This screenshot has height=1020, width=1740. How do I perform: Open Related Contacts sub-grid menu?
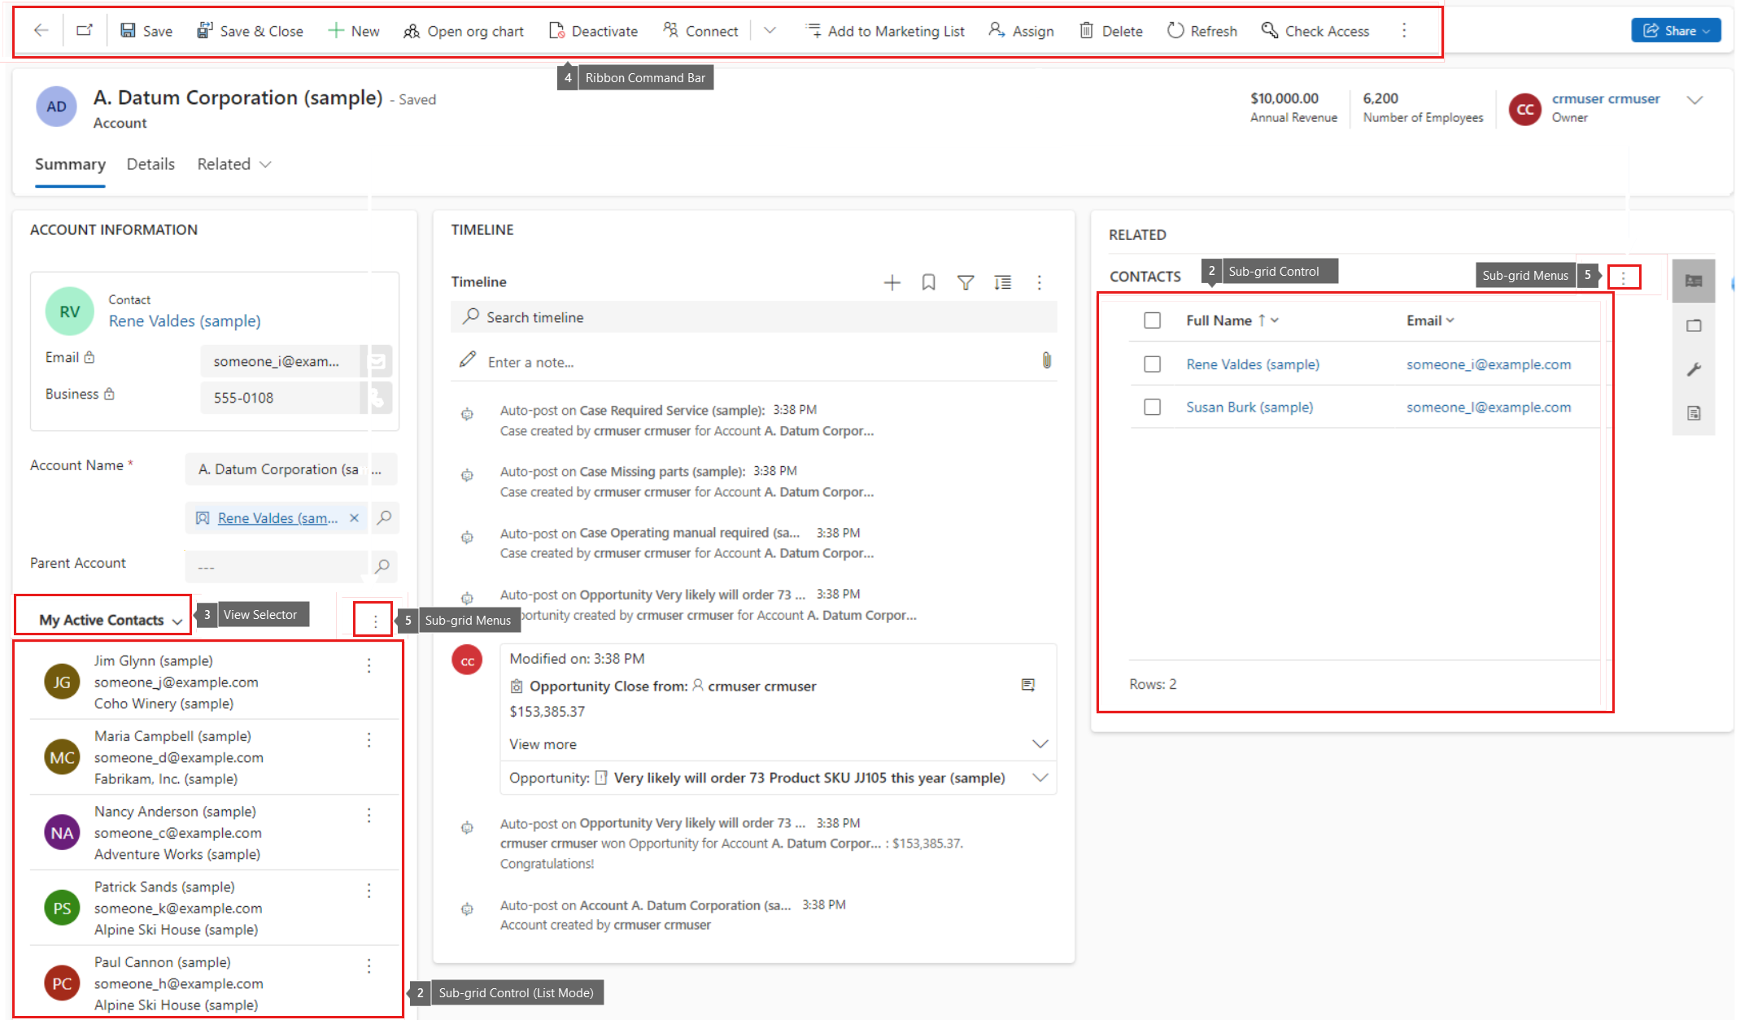click(x=1624, y=277)
